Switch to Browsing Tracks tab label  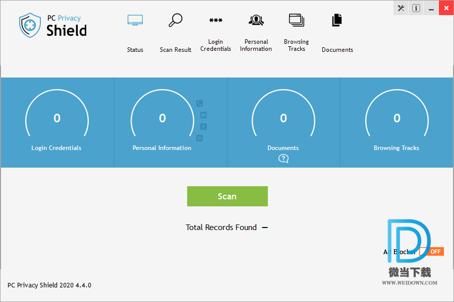tap(297, 45)
